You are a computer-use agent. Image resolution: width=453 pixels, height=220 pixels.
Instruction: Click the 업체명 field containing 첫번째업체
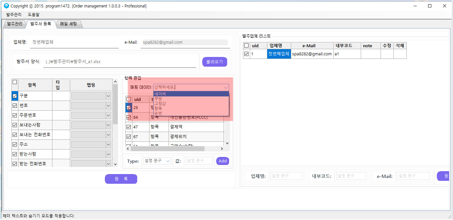pos(74,42)
